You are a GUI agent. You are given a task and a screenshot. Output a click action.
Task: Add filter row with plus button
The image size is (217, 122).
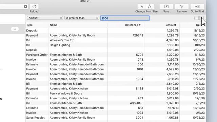[201, 18]
